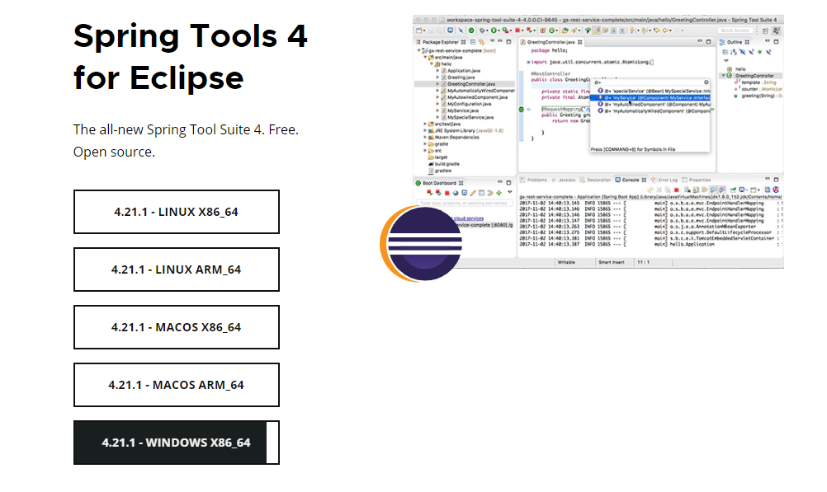Download the 4.21.1 - MACOS X86_64 build
Screen dimensions: 827x492
click(x=176, y=327)
